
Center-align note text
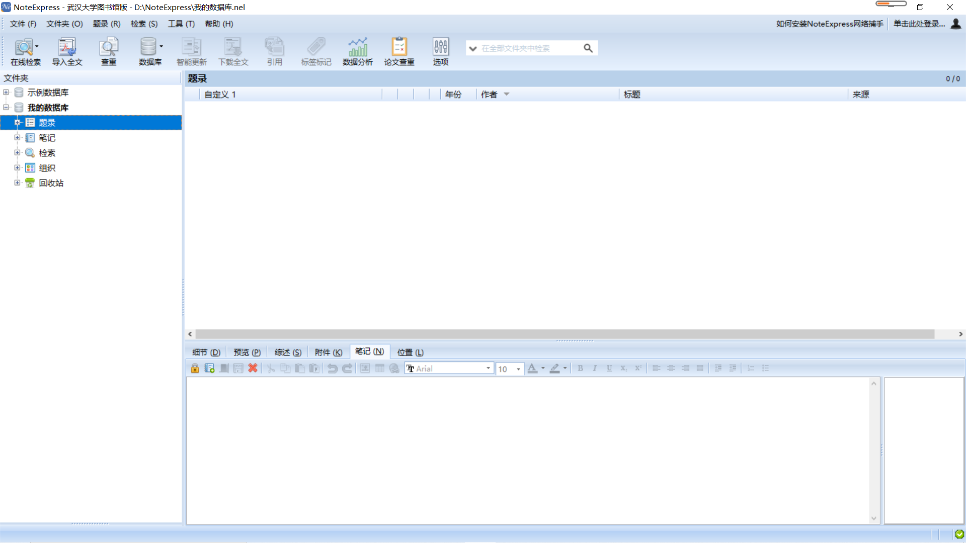(671, 368)
